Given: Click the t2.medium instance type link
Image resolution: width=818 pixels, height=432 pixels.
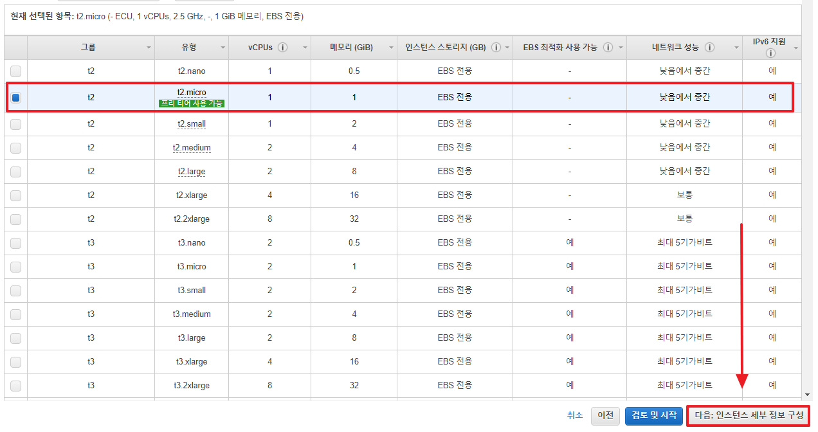Looking at the screenshot, I should tap(192, 148).
